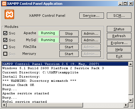Select the 'XAMPP Control Panel Version 2.5' log line
The height and width of the screenshot is (109, 135).
click(x=65, y=64)
